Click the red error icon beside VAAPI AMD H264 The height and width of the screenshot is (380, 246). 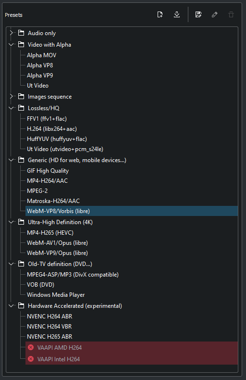(31, 347)
